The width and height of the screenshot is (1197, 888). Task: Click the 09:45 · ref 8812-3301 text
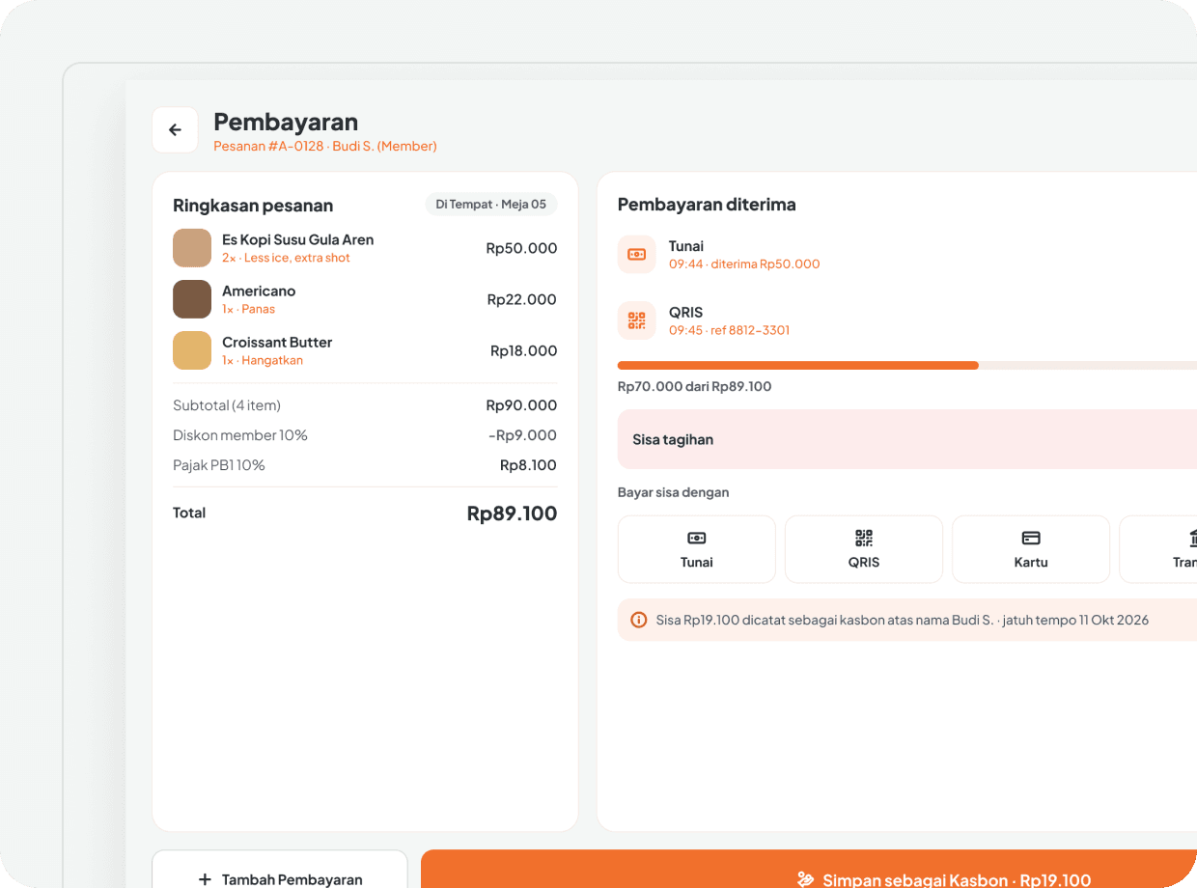pos(729,330)
